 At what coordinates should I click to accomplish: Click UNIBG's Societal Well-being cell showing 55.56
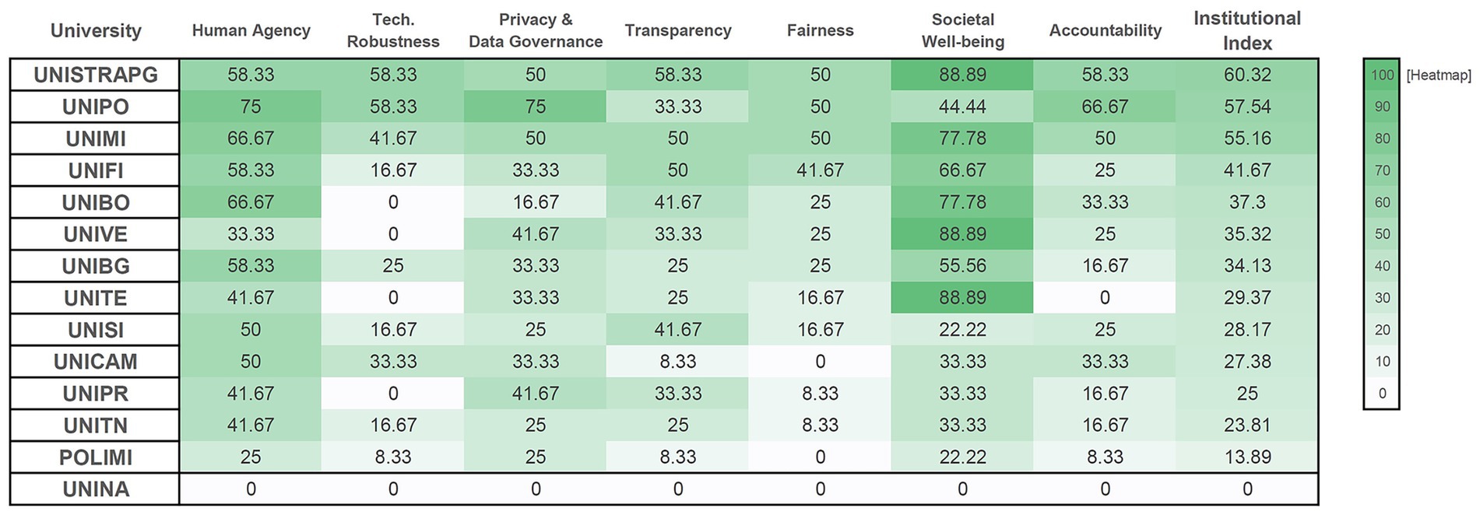(x=962, y=266)
